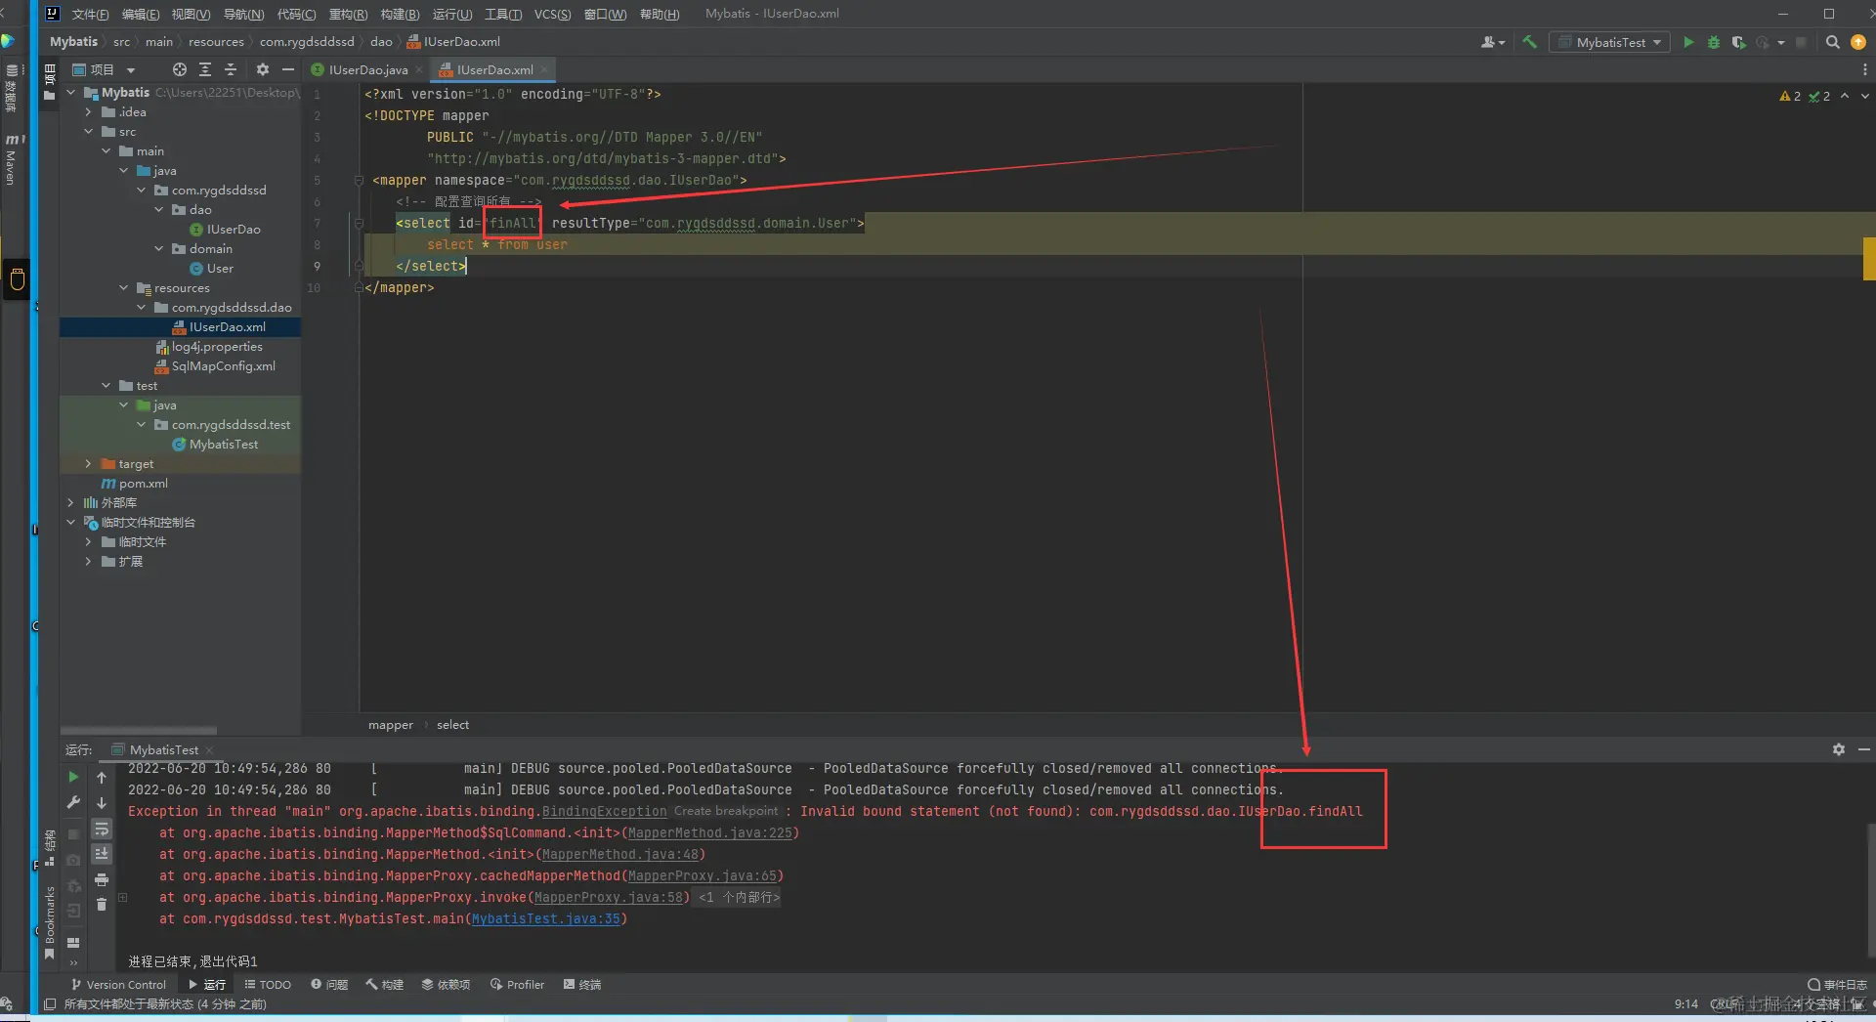Viewport: 1876px width, 1022px height.
Task: Toggle the TODO tool window
Action: tap(268, 985)
